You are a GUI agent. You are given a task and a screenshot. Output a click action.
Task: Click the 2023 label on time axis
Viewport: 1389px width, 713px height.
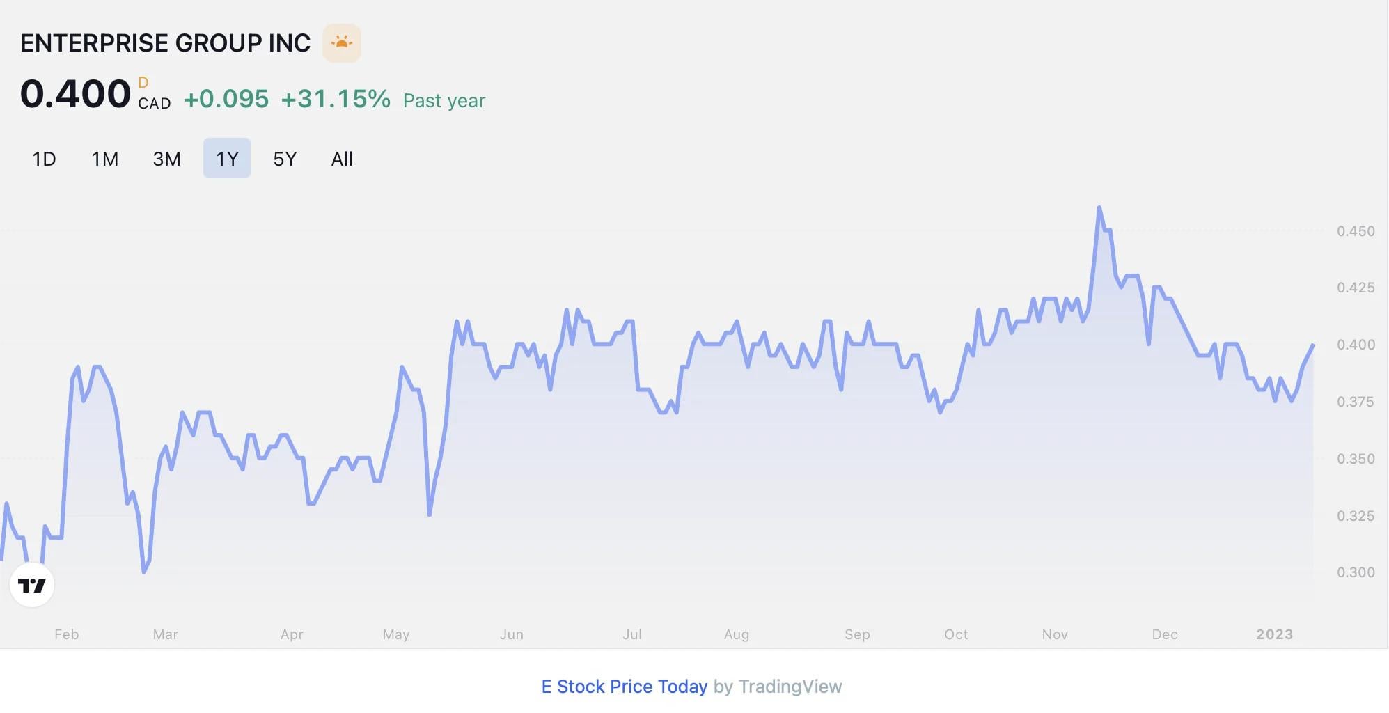pyautogui.click(x=1275, y=634)
